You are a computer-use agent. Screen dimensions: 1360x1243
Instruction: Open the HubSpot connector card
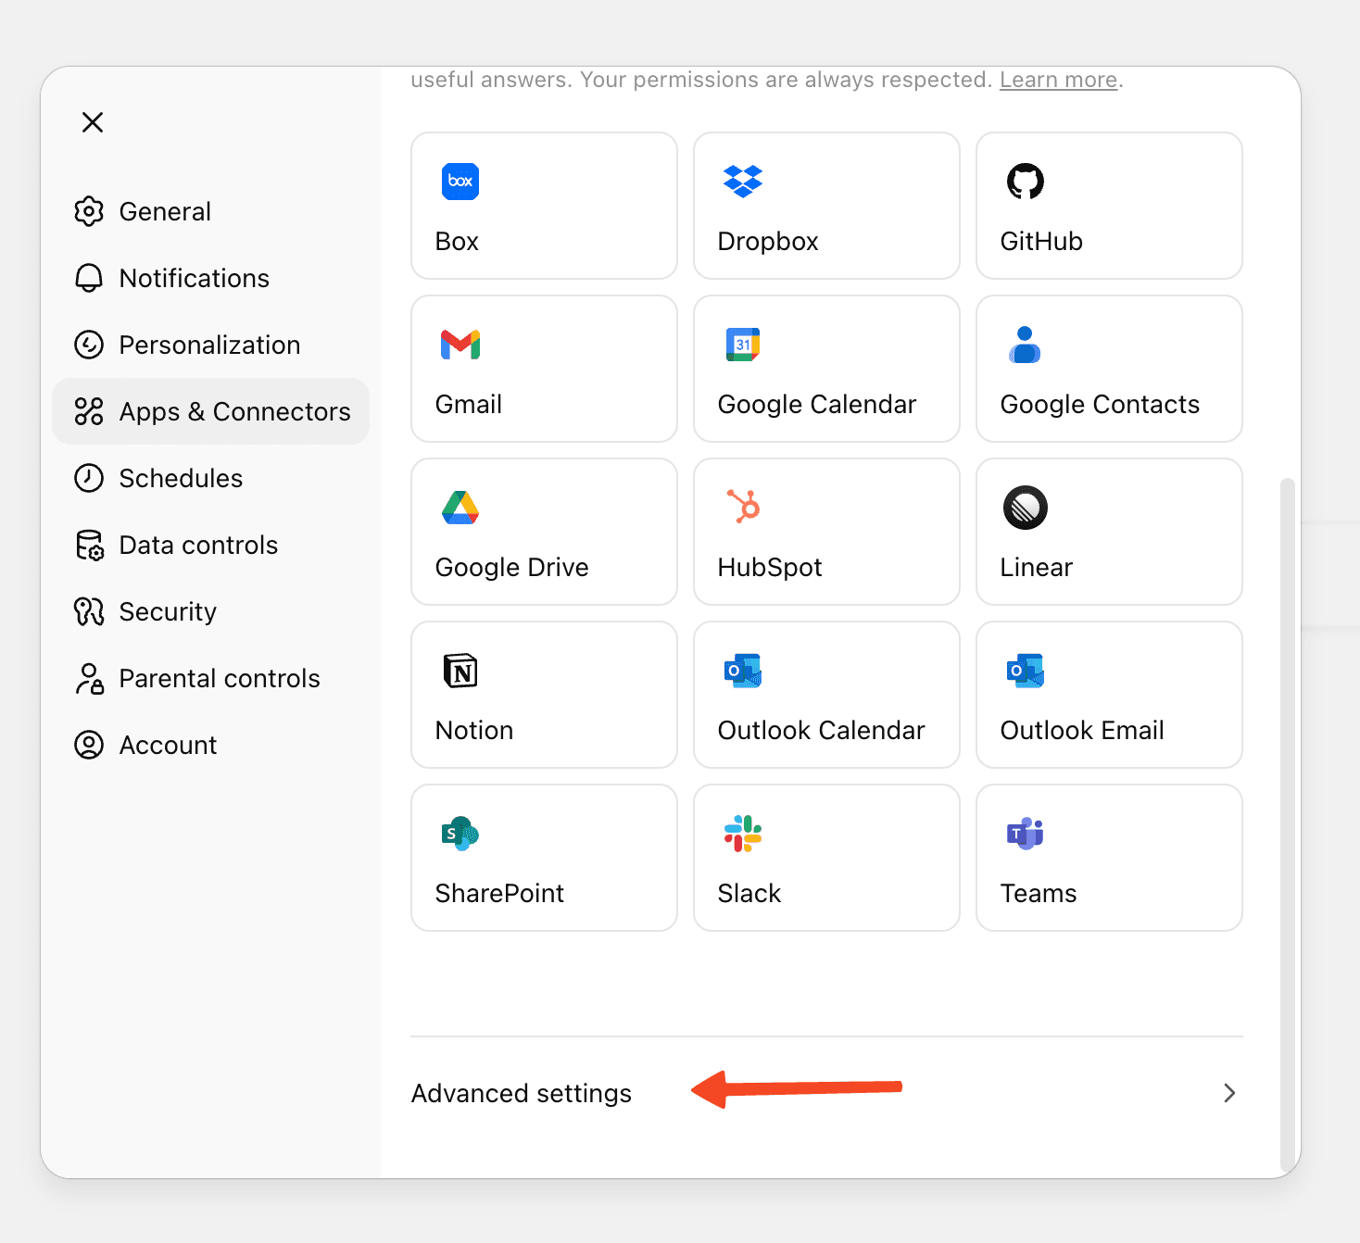826,532
